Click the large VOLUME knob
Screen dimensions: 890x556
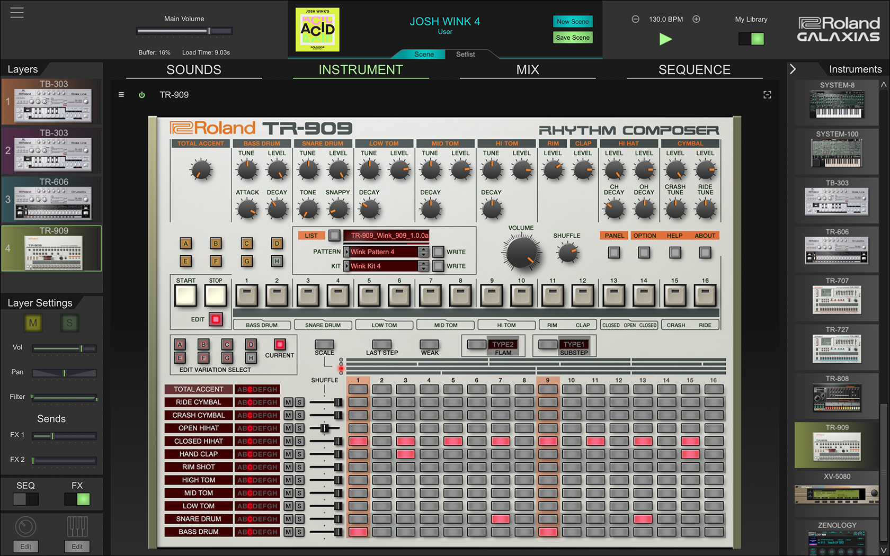[x=521, y=253]
